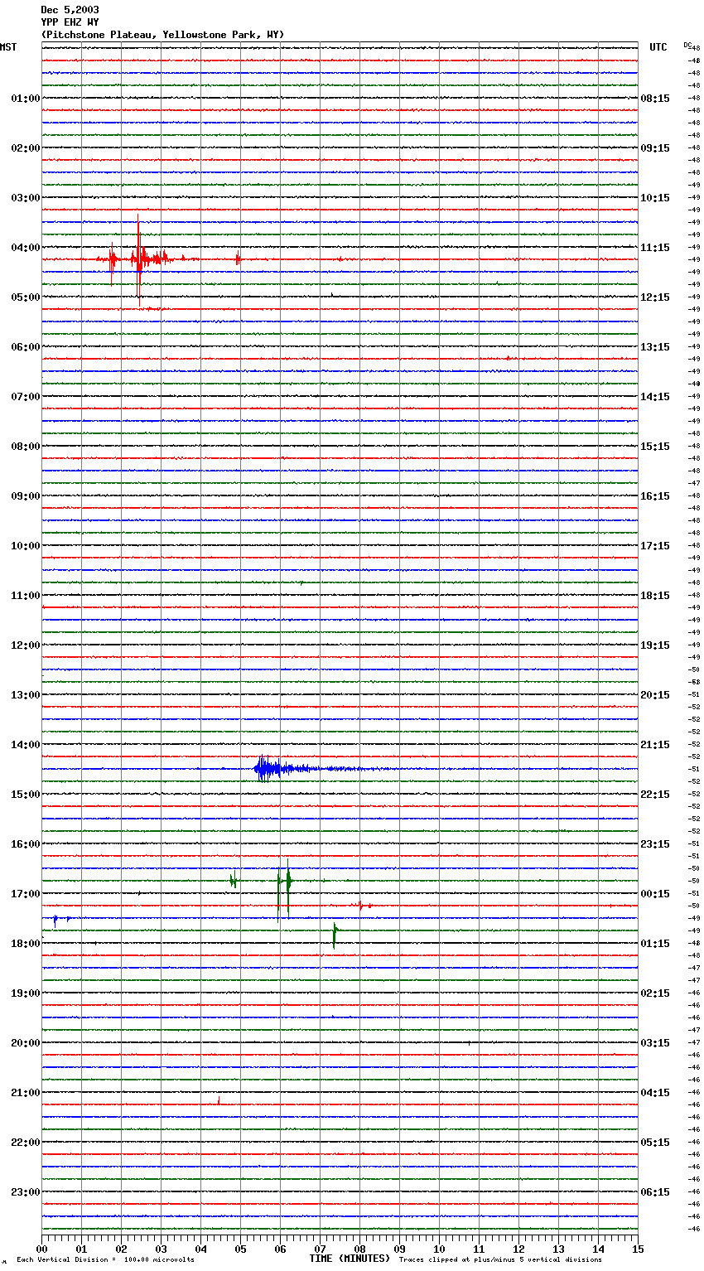
Task: Click the 18:15 UTC time label
Action: click(x=655, y=596)
